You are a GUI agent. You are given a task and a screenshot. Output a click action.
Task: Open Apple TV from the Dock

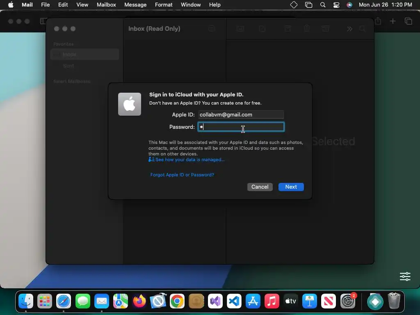[291, 301]
